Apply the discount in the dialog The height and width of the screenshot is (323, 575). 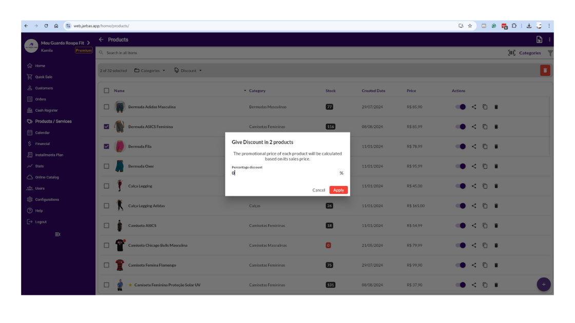(x=338, y=190)
